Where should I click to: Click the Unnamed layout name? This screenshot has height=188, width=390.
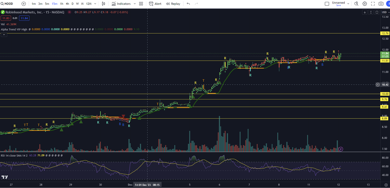pos(339,3)
